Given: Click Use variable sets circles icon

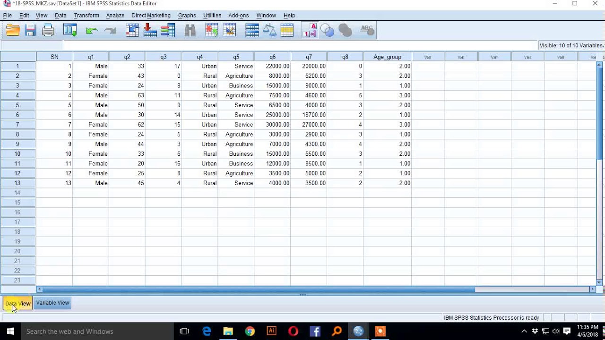Looking at the screenshot, I should coord(327,31).
